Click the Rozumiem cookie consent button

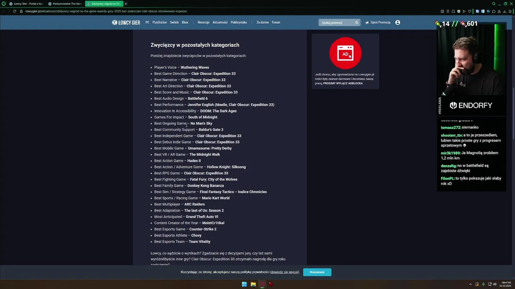coord(317,272)
